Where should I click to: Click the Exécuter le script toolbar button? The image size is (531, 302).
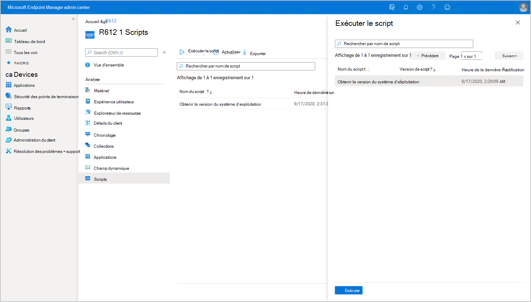(199, 52)
